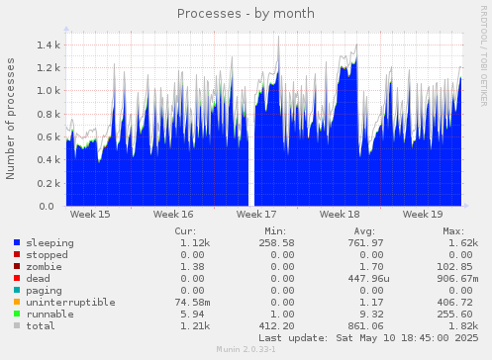Click the 'Week 17' axis label
The width and height of the screenshot is (492, 360).
(256, 215)
